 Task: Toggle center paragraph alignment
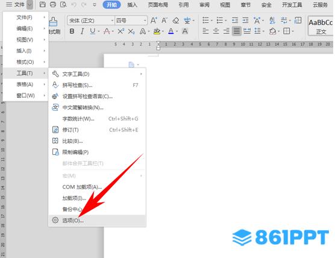[216, 31]
